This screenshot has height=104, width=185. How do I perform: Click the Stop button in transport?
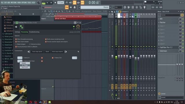tap(51, 3)
